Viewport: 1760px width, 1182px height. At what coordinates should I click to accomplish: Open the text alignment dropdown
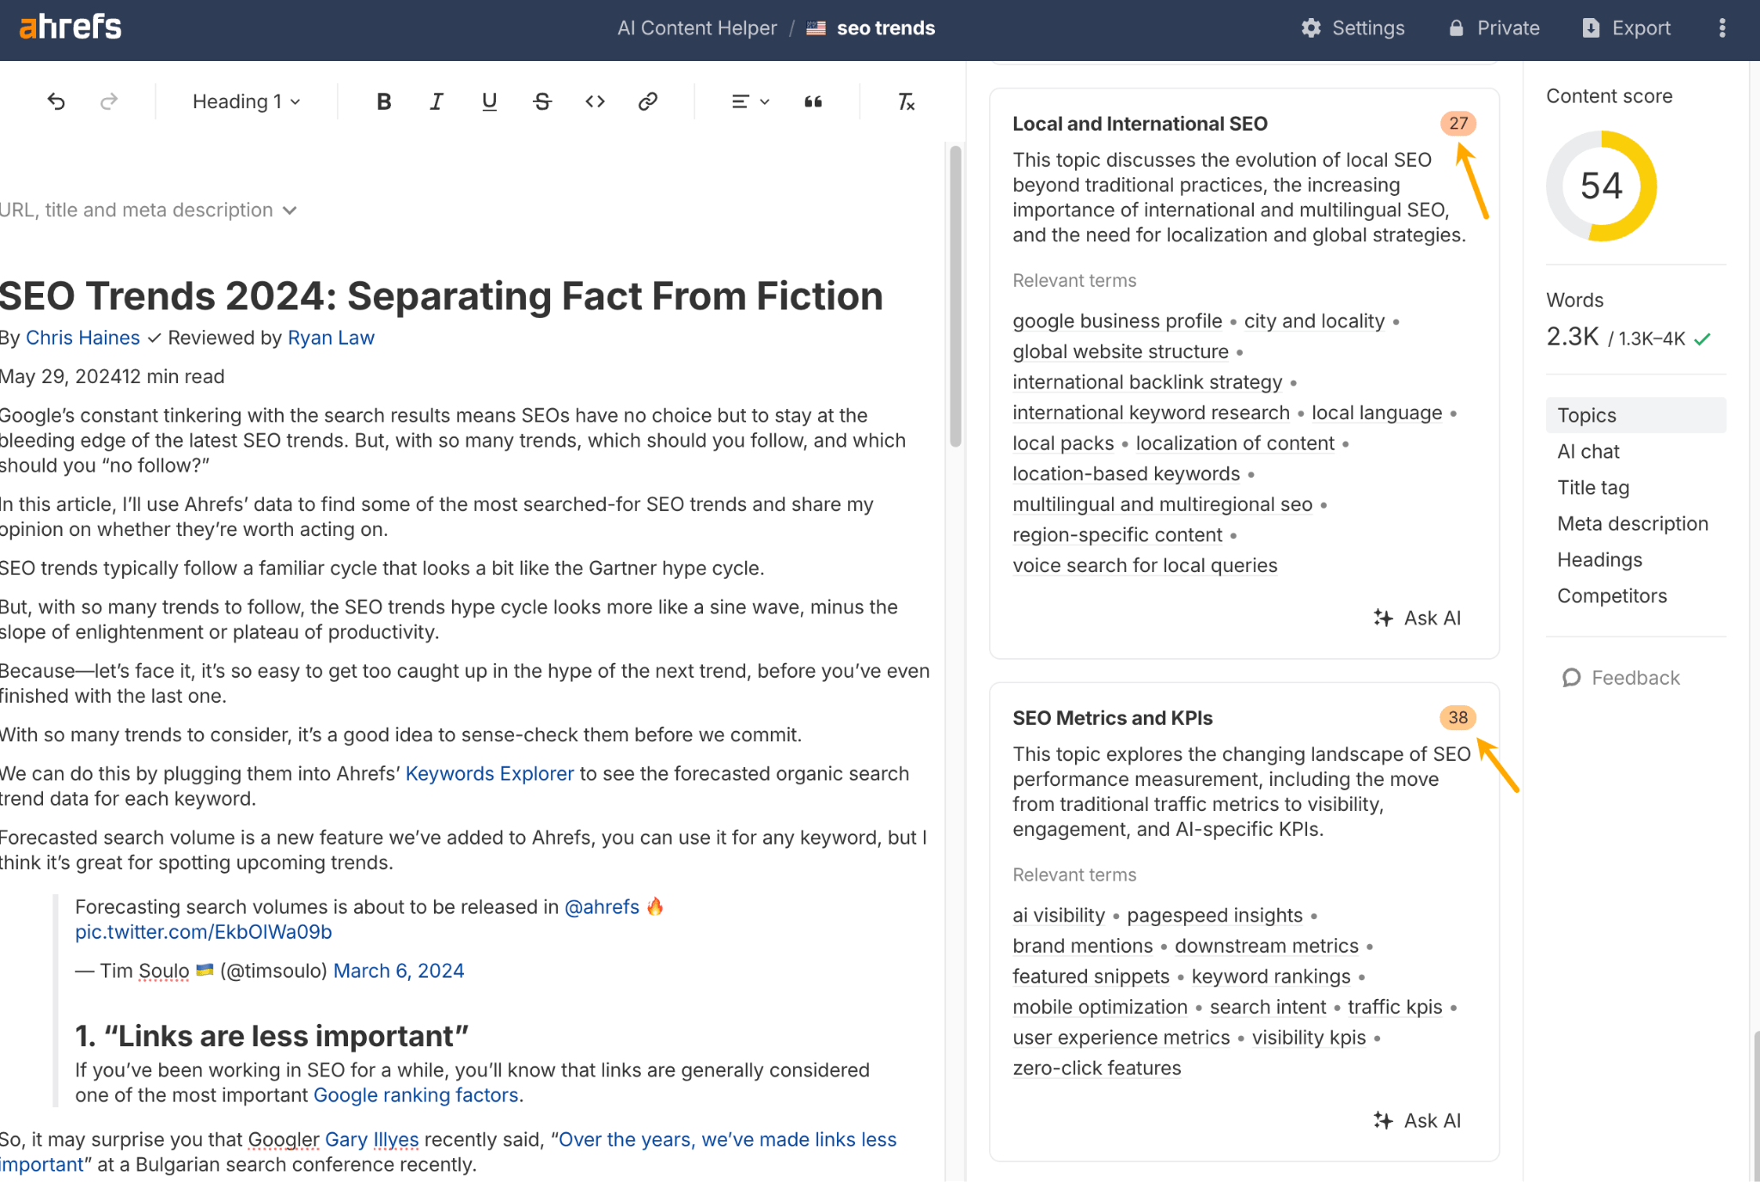[749, 101]
